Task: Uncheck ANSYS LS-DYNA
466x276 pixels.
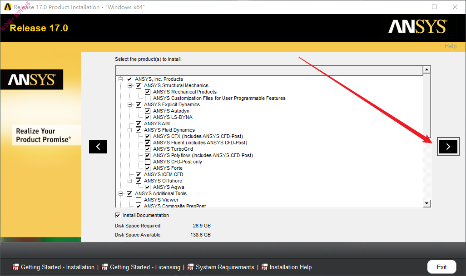Action: [148, 118]
